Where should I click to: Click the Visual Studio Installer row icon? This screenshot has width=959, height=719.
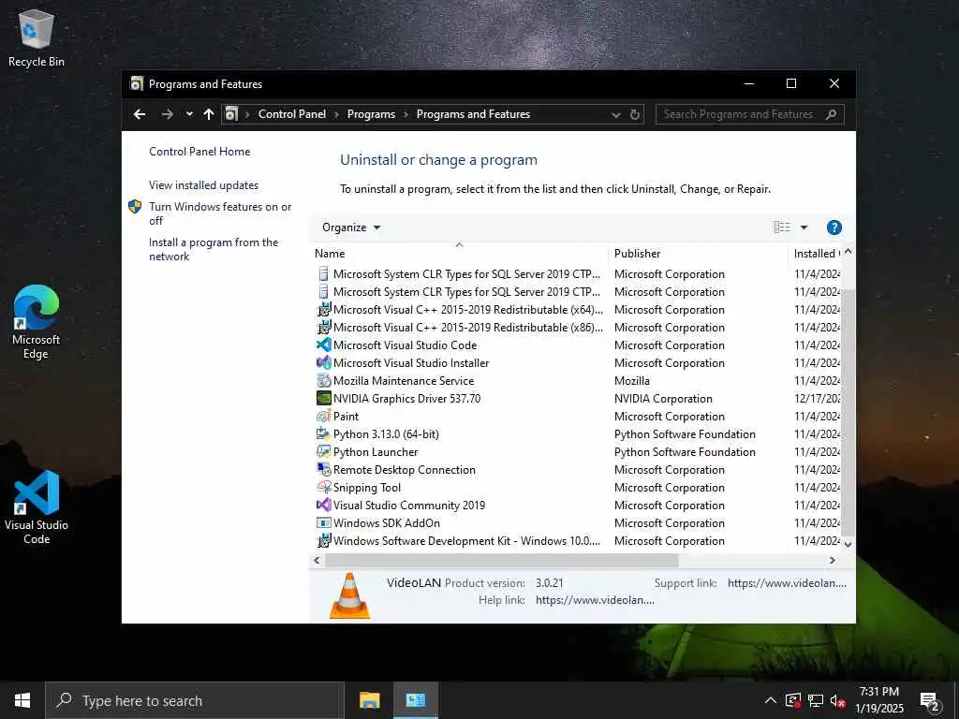tap(323, 362)
